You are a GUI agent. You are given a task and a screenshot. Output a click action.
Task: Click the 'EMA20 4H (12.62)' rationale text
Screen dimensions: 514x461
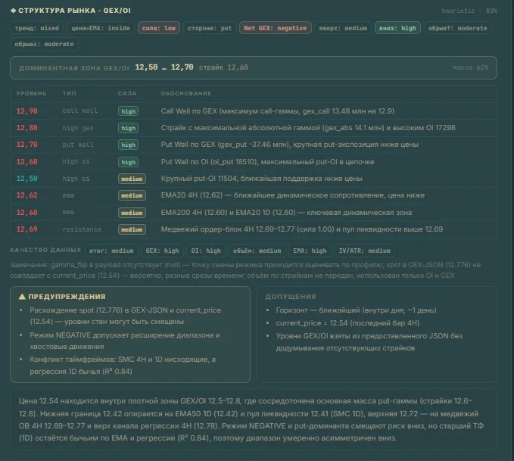(293, 195)
